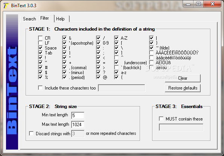Screen dimensions: 224x156
Task: Click the Clear button
Action: [183, 78]
